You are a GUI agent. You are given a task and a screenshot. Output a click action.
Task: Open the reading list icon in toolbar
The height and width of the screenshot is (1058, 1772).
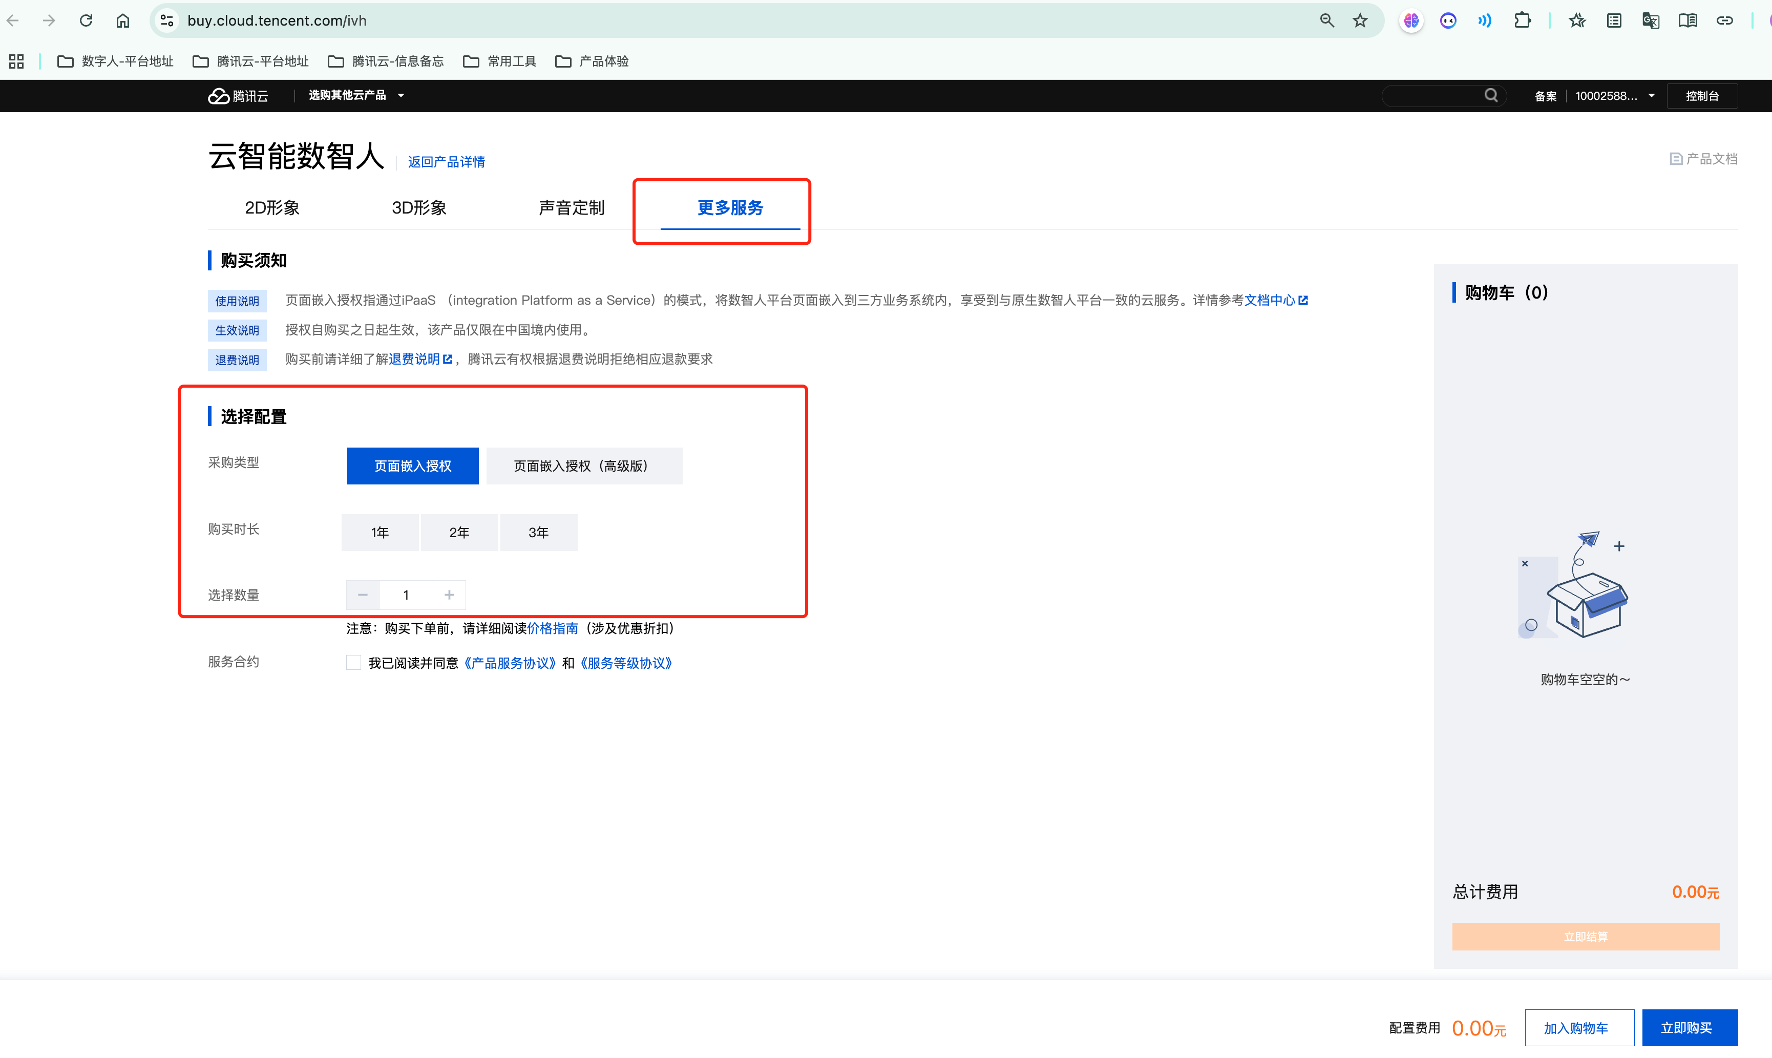[1614, 20]
